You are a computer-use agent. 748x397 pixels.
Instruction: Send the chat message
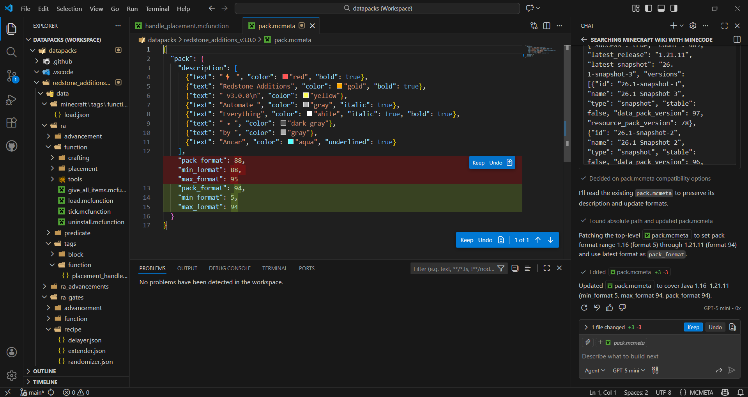point(732,370)
